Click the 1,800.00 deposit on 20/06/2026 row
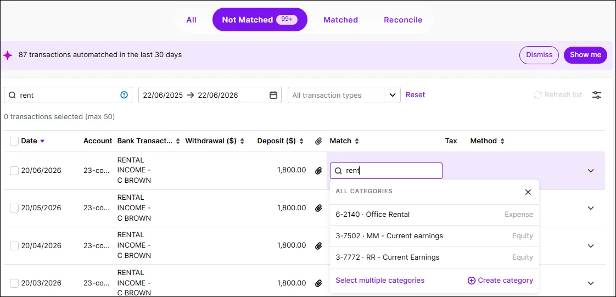The image size is (616, 297). (292, 170)
